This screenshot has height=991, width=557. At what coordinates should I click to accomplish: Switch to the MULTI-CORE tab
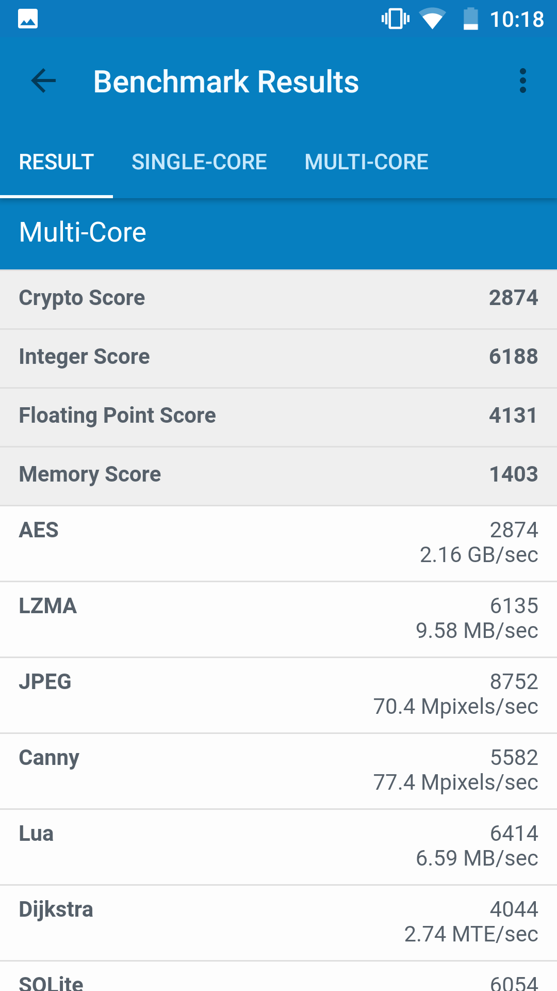tap(366, 162)
